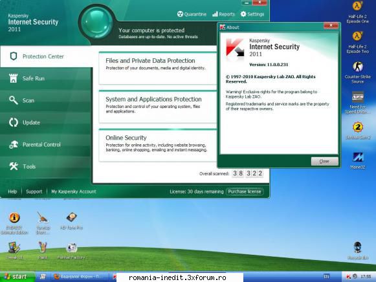Image resolution: width=376 pixels, height=282 pixels.
Task: Click the taskbar clock showing 17:55
Action: tap(366, 277)
